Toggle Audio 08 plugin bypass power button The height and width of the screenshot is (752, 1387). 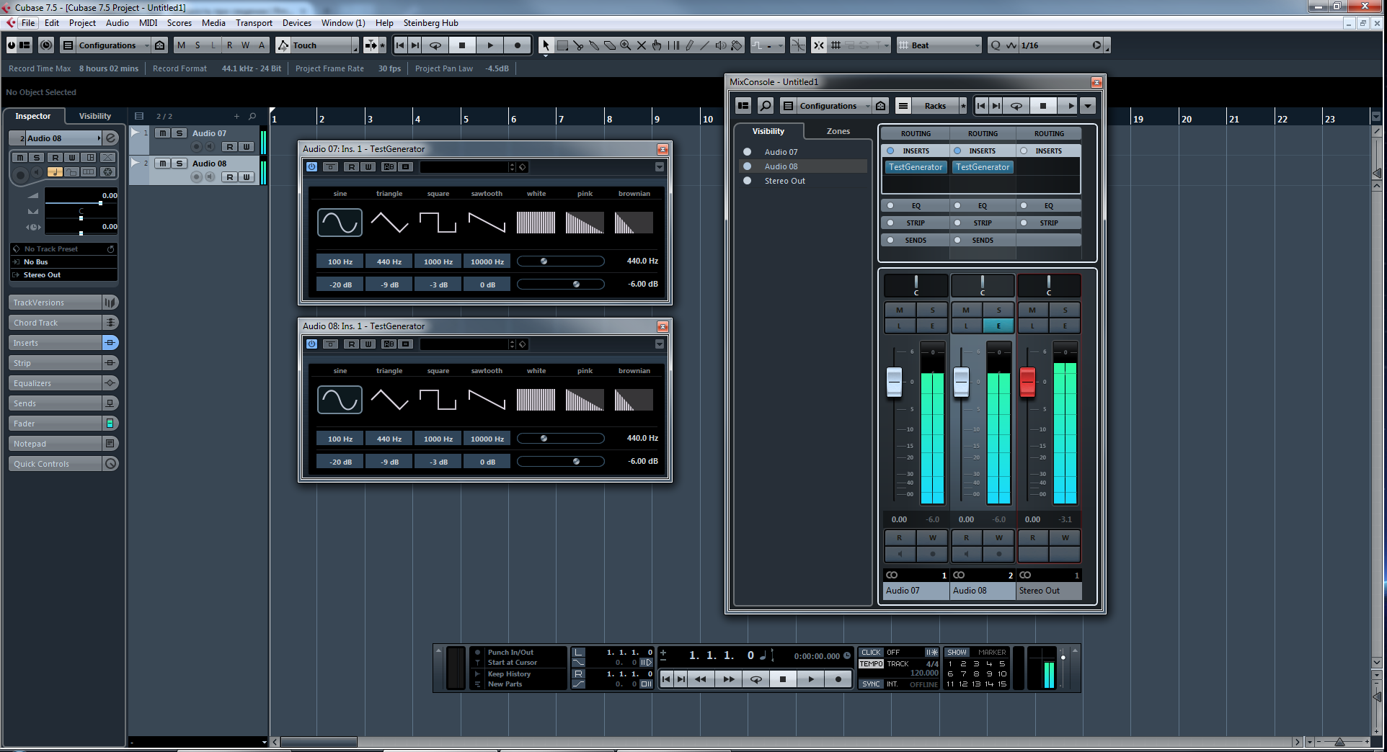(311, 344)
